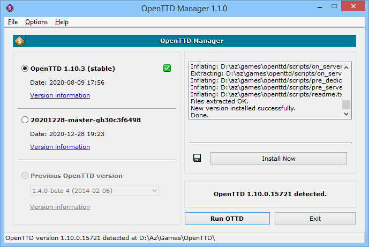
Task: Minimize the OpenTTD Manager window
Action: pyautogui.click(x=320, y=6)
